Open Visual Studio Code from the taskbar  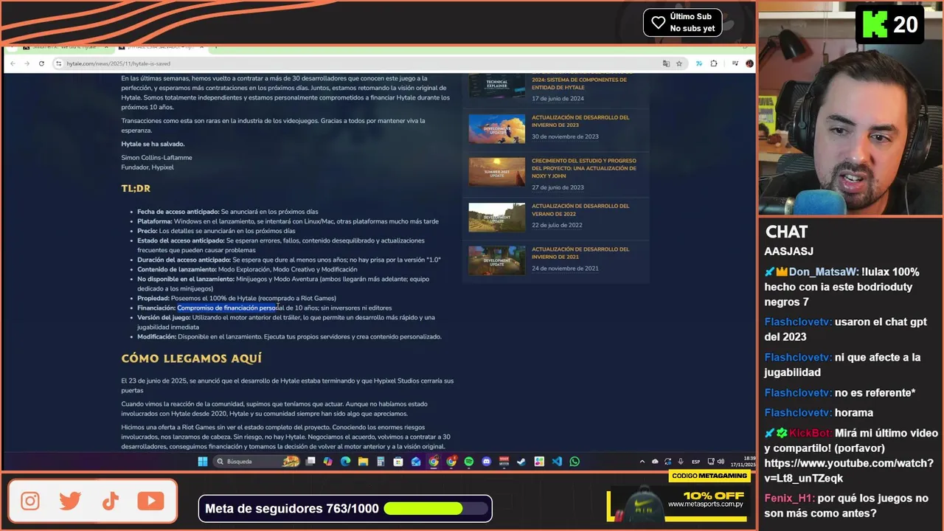tap(557, 462)
